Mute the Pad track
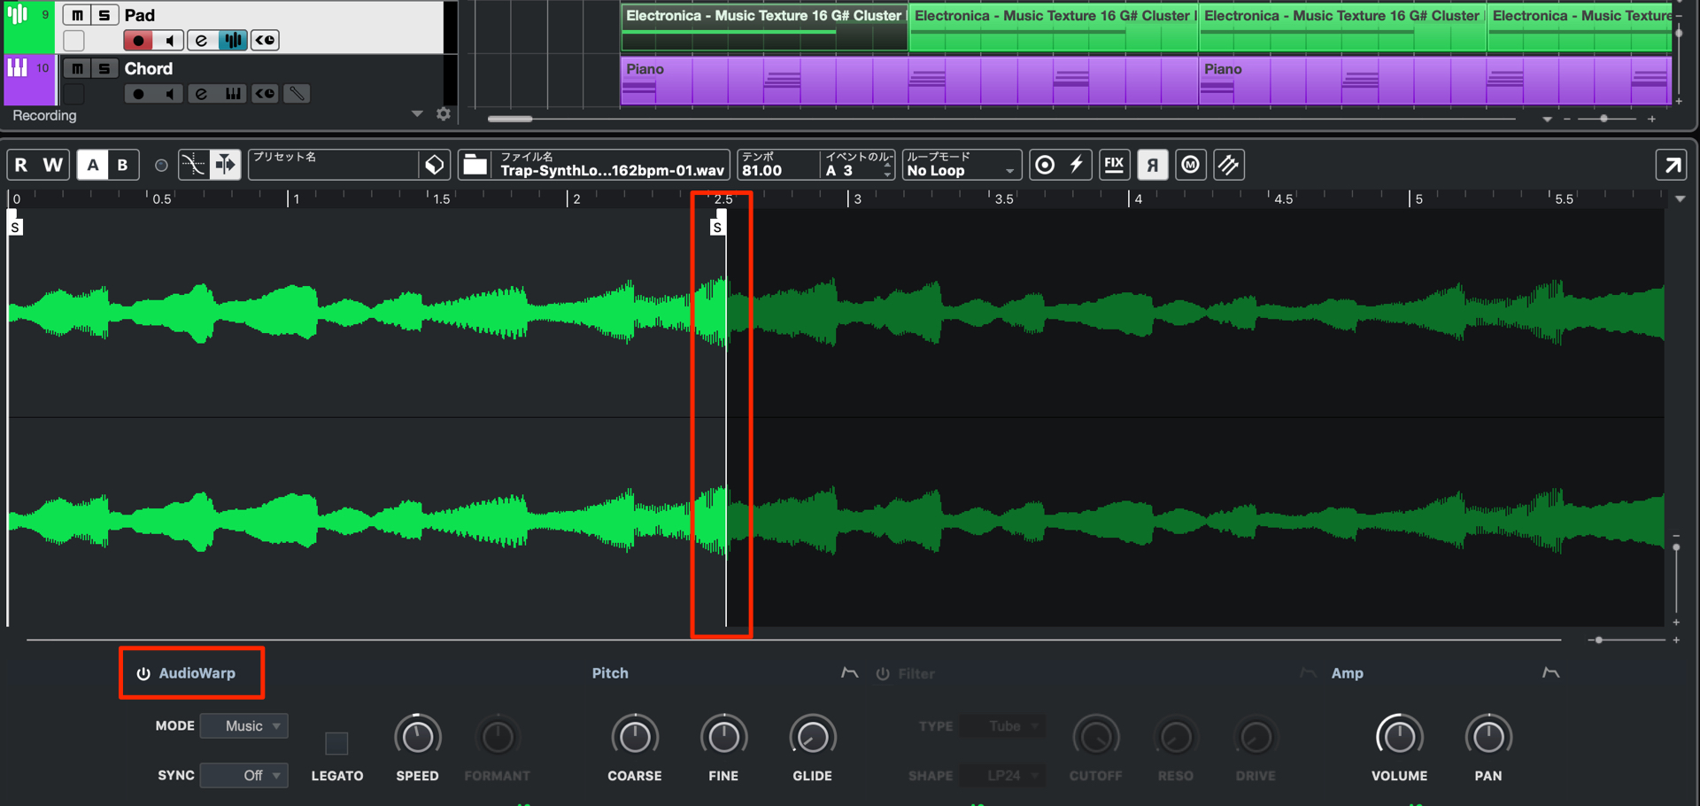1700x806 pixels. point(77,14)
